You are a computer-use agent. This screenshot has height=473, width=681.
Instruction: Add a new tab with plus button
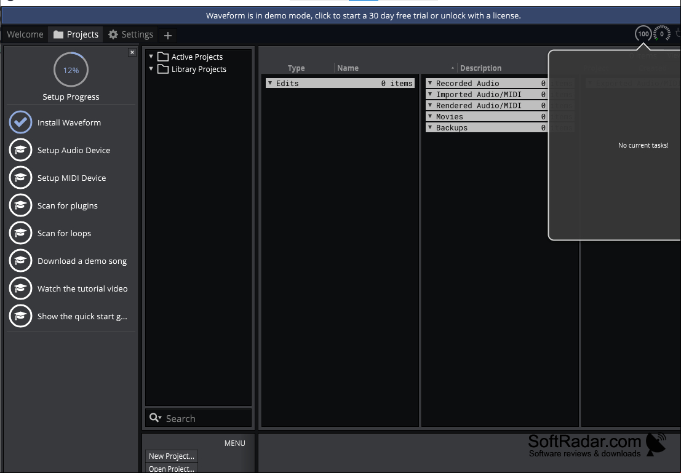[168, 35]
